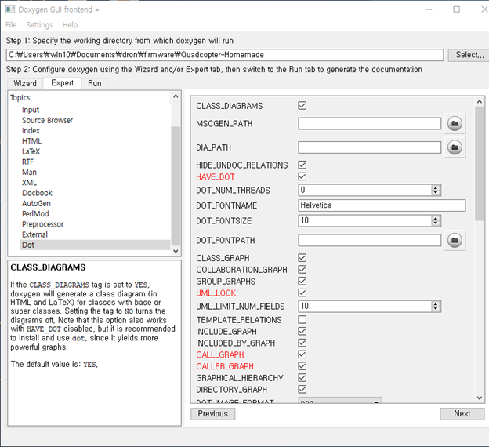This screenshot has width=489, height=447.
Task: Toggle INCLUDED_BY_GRAPH checkbox
Action: 302,343
